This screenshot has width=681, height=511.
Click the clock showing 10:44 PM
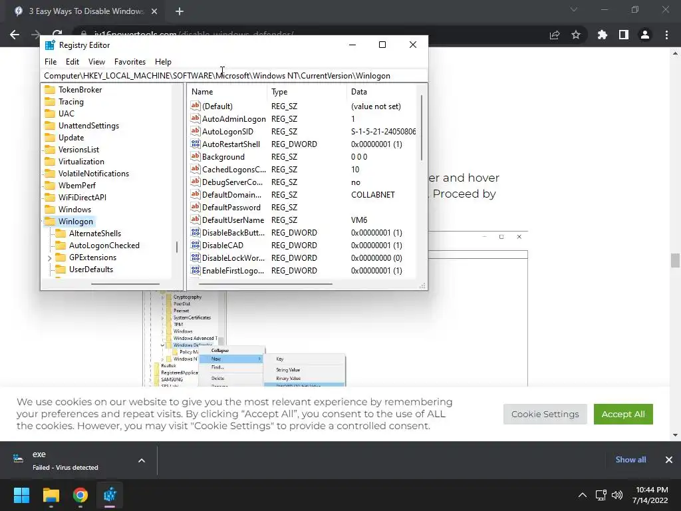click(652, 490)
